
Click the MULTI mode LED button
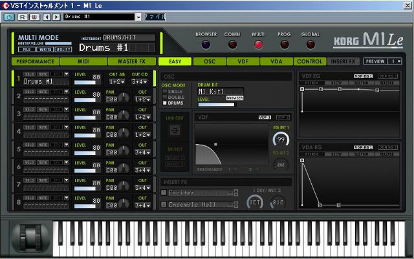tap(258, 45)
